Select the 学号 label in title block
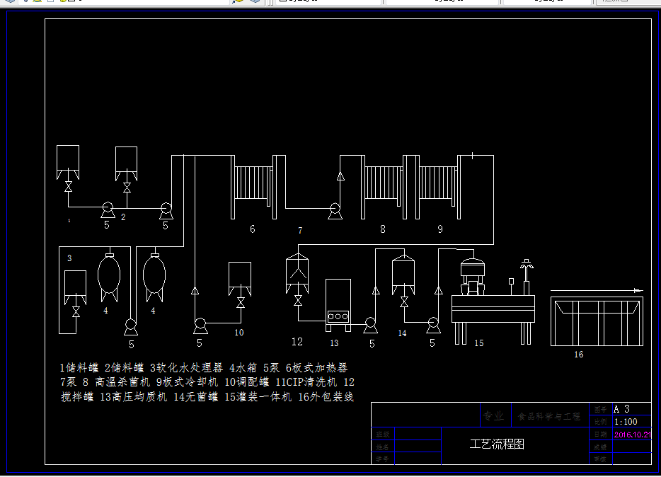The image size is (661, 477). 383,459
